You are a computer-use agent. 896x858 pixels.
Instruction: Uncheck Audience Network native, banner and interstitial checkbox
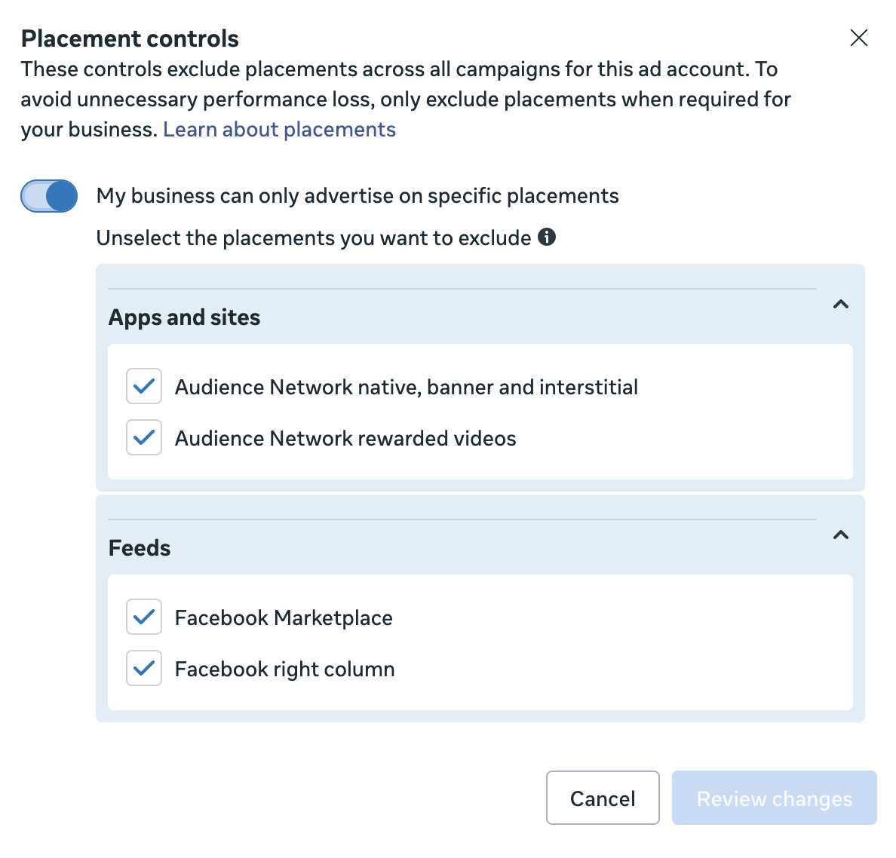[144, 387]
